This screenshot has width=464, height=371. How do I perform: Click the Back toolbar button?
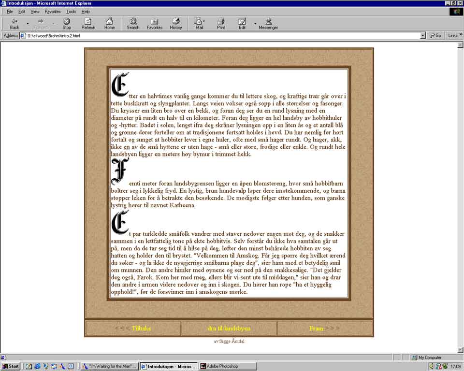pyautogui.click(x=14, y=23)
